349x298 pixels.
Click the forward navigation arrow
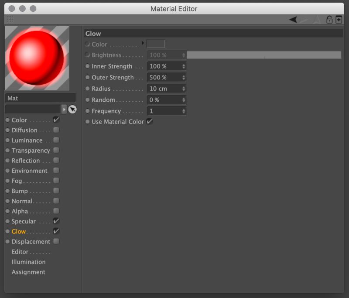click(304, 20)
